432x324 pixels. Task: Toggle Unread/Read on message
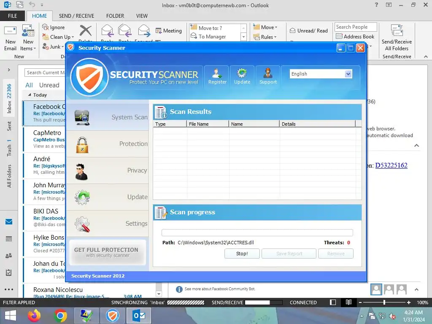(x=308, y=30)
